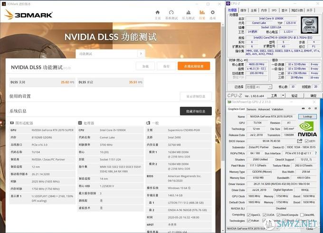
Task: Click the 3DMark logo in the header
Action: pyautogui.click(x=28, y=15)
